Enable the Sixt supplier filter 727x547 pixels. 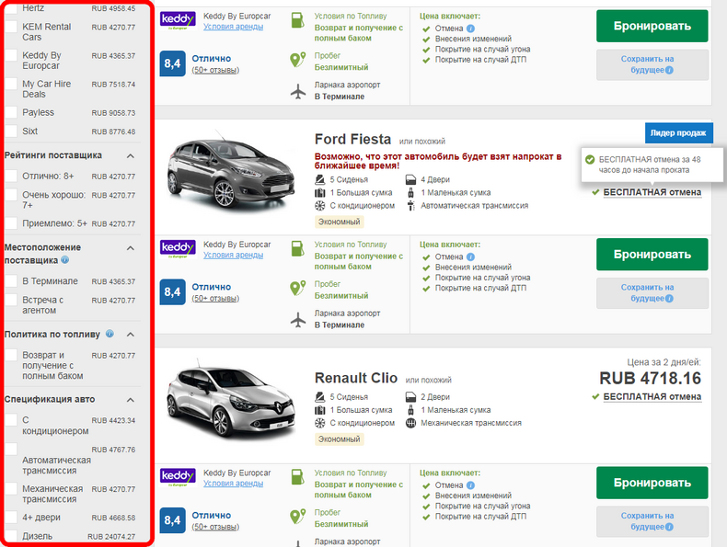click(x=11, y=131)
